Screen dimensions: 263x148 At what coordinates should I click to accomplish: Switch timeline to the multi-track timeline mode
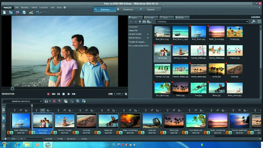click(x=3, y=126)
